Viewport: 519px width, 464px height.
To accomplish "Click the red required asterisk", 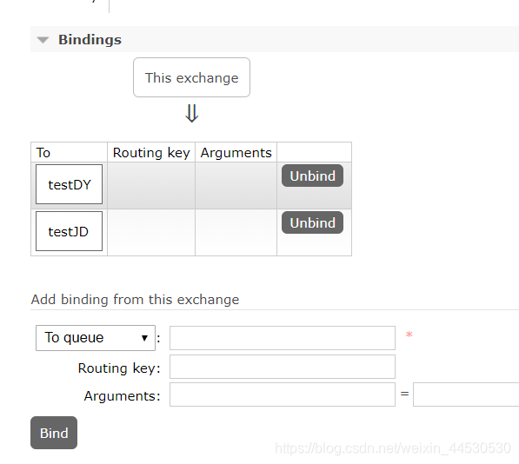I will pos(409,335).
